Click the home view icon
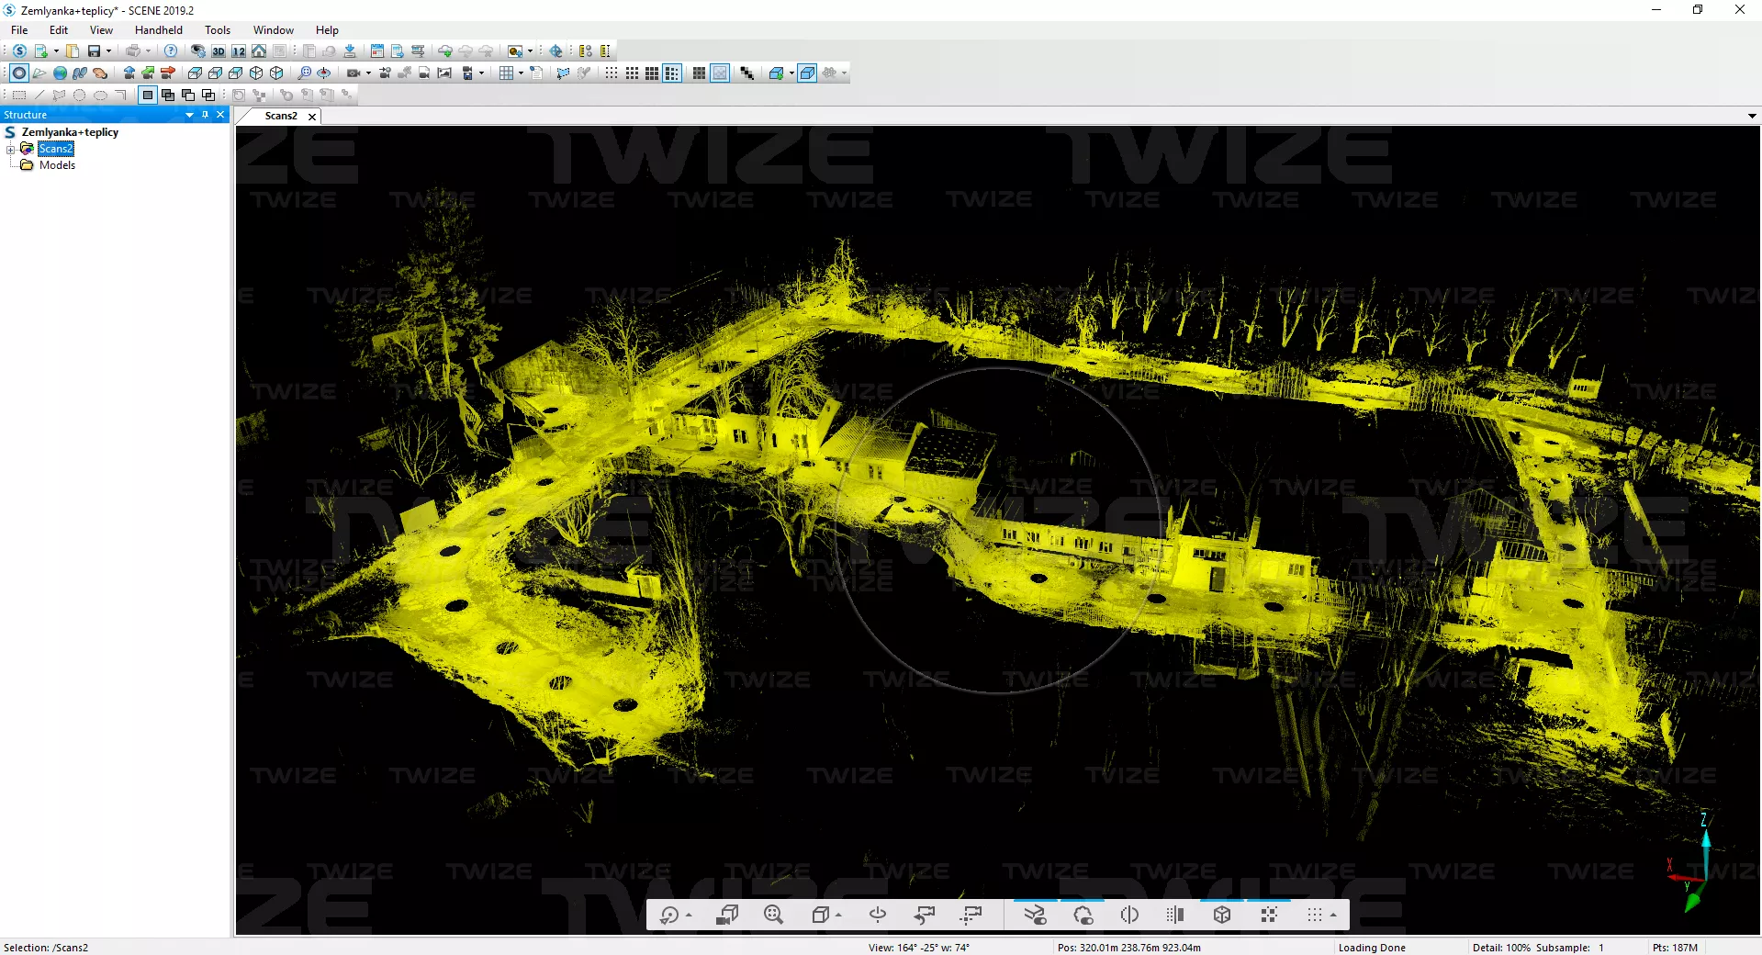Screen dimensions: 1762x955 [259, 51]
